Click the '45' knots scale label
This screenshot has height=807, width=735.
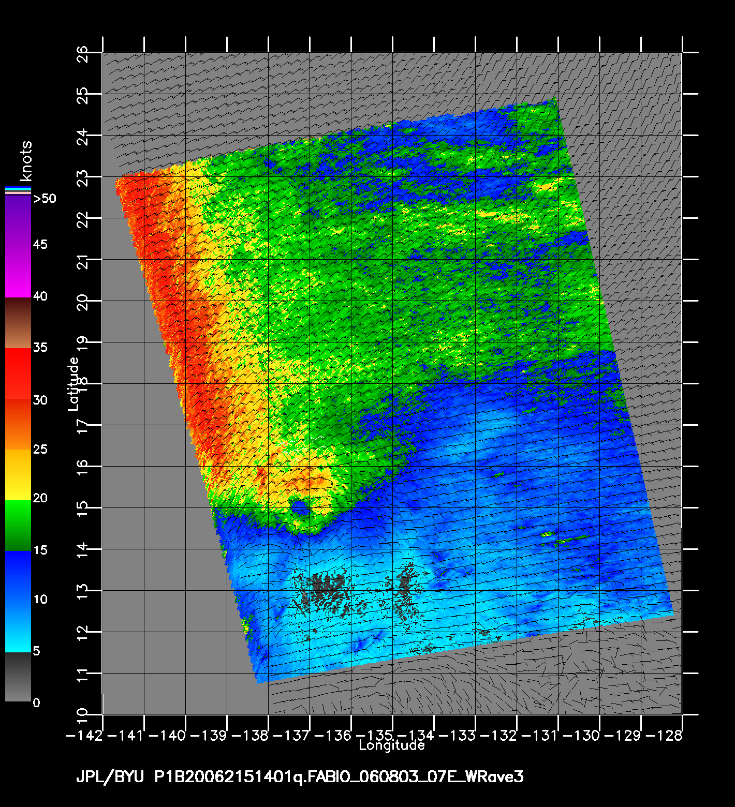(40, 244)
